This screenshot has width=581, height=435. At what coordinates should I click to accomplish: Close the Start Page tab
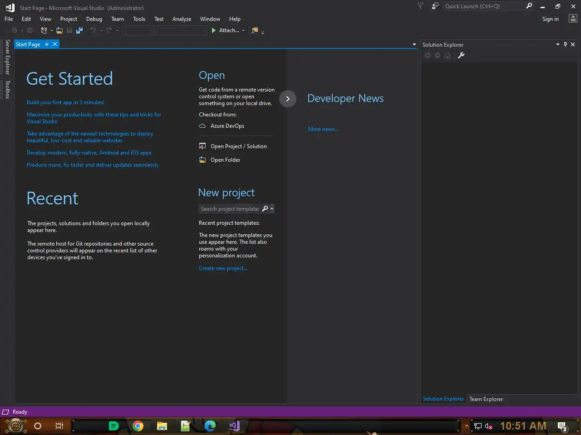(x=55, y=44)
